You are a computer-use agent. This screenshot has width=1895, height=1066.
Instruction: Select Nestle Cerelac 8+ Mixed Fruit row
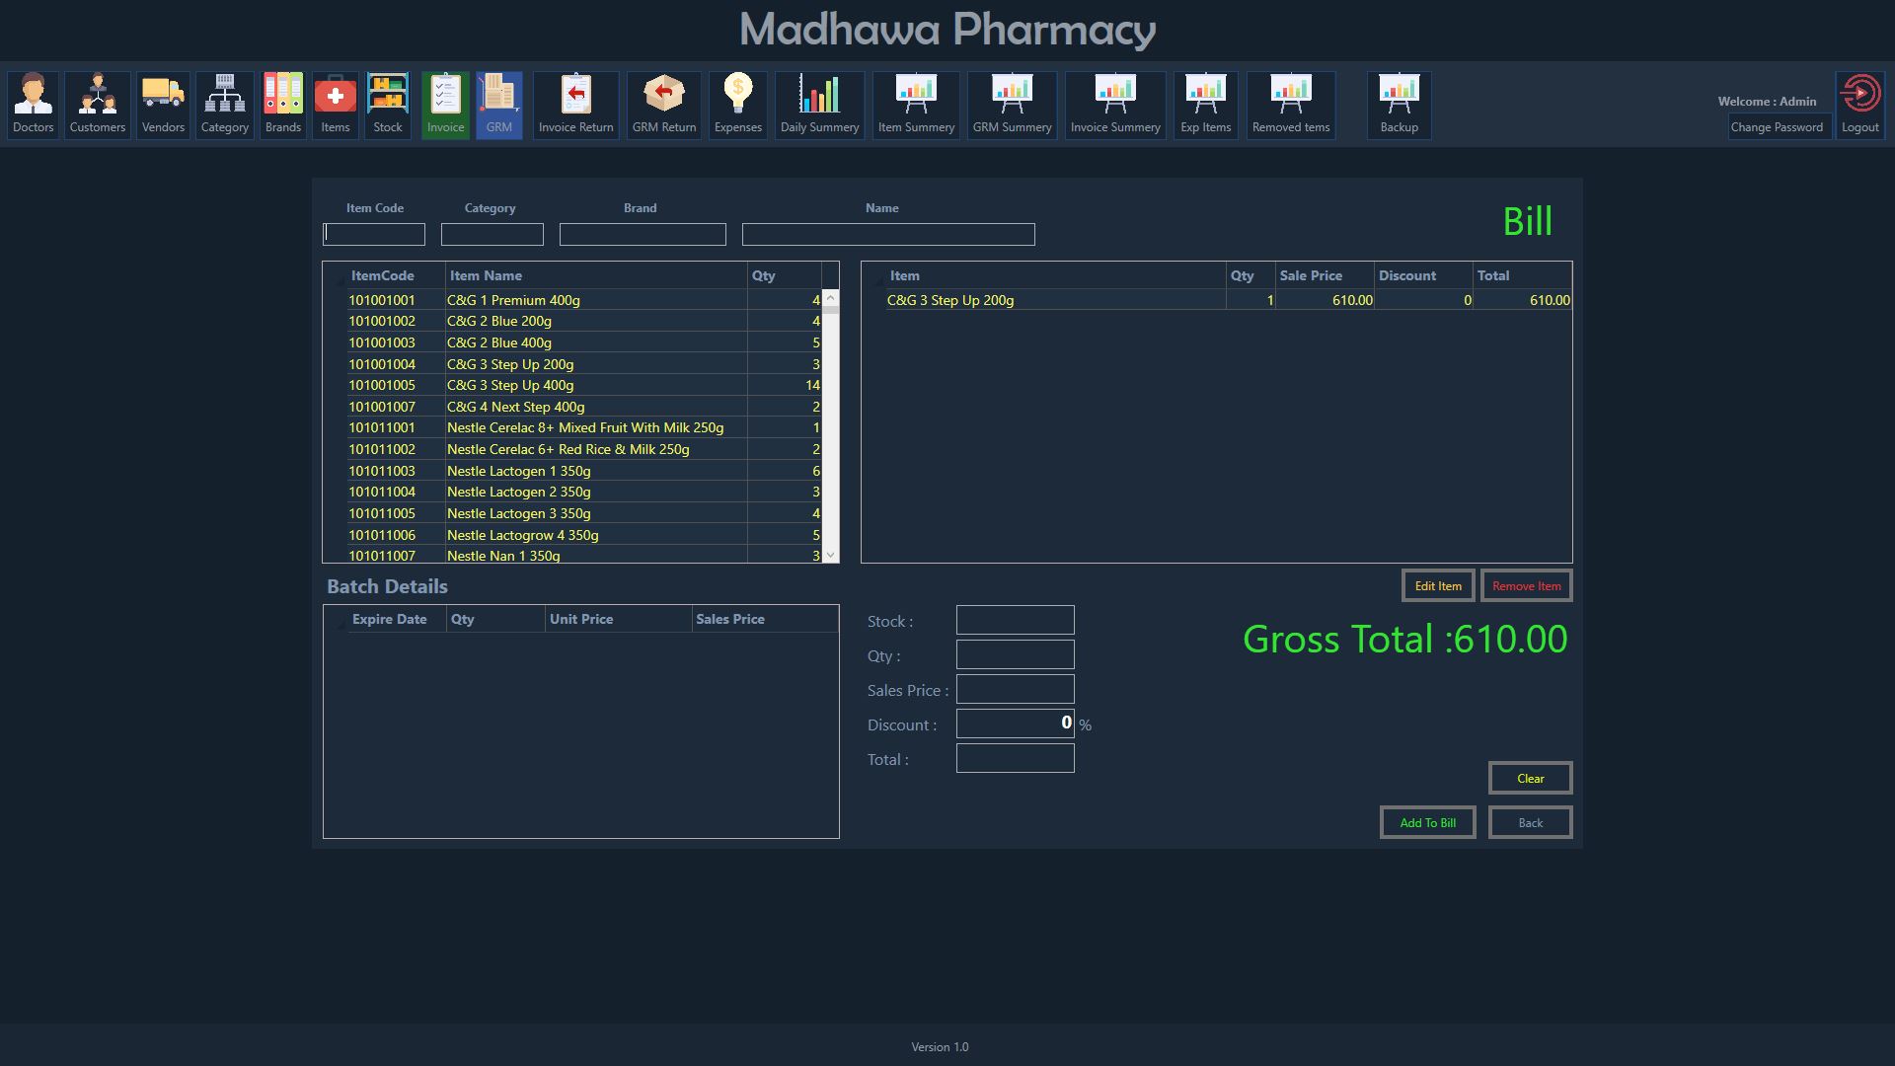[583, 427]
